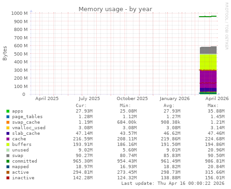Viewport: 231px width, 189px height.
Task: Click the slab_cache dark blue swatch
Action: click(x=8, y=133)
